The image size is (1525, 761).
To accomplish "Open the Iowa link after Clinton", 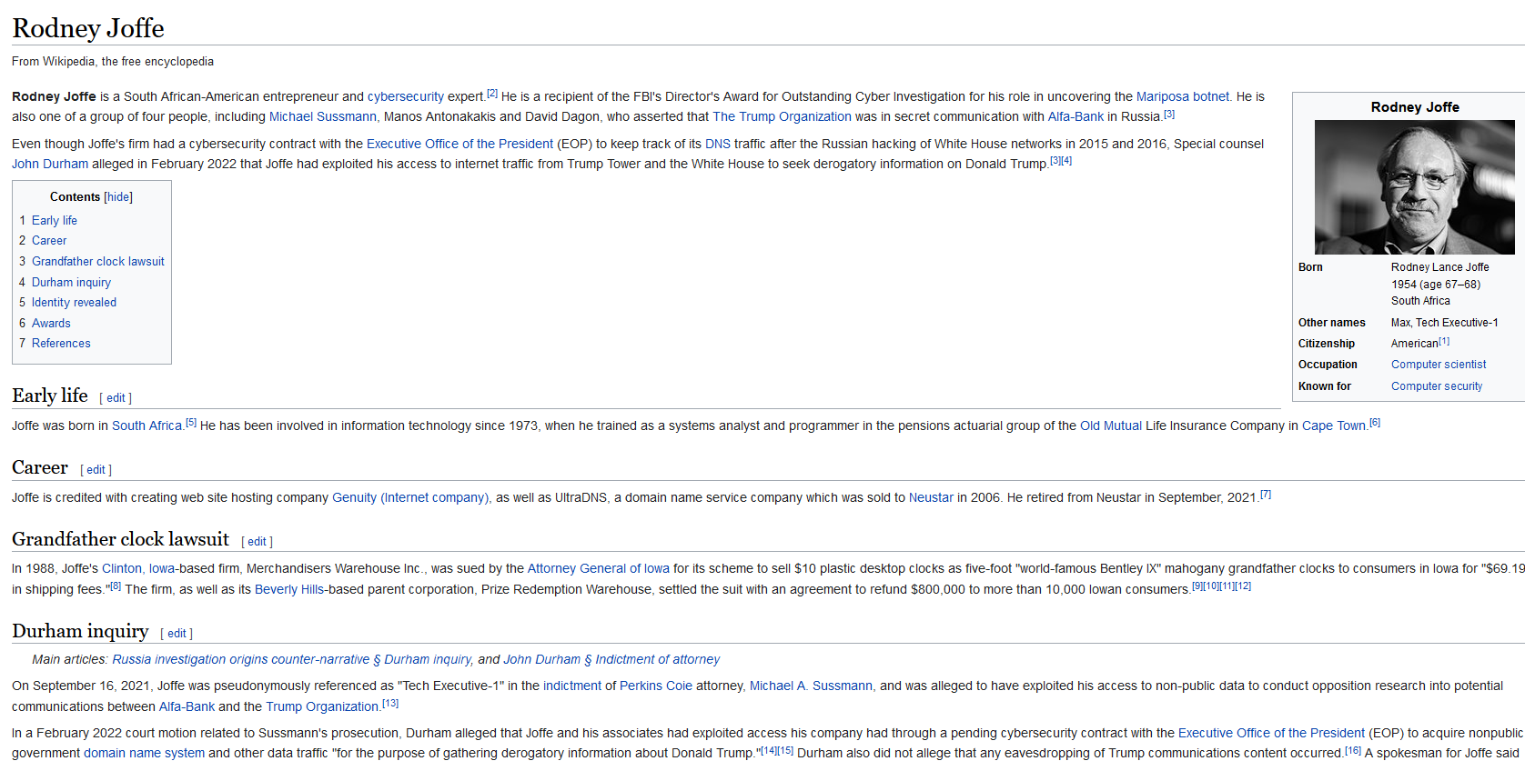I will [x=162, y=568].
